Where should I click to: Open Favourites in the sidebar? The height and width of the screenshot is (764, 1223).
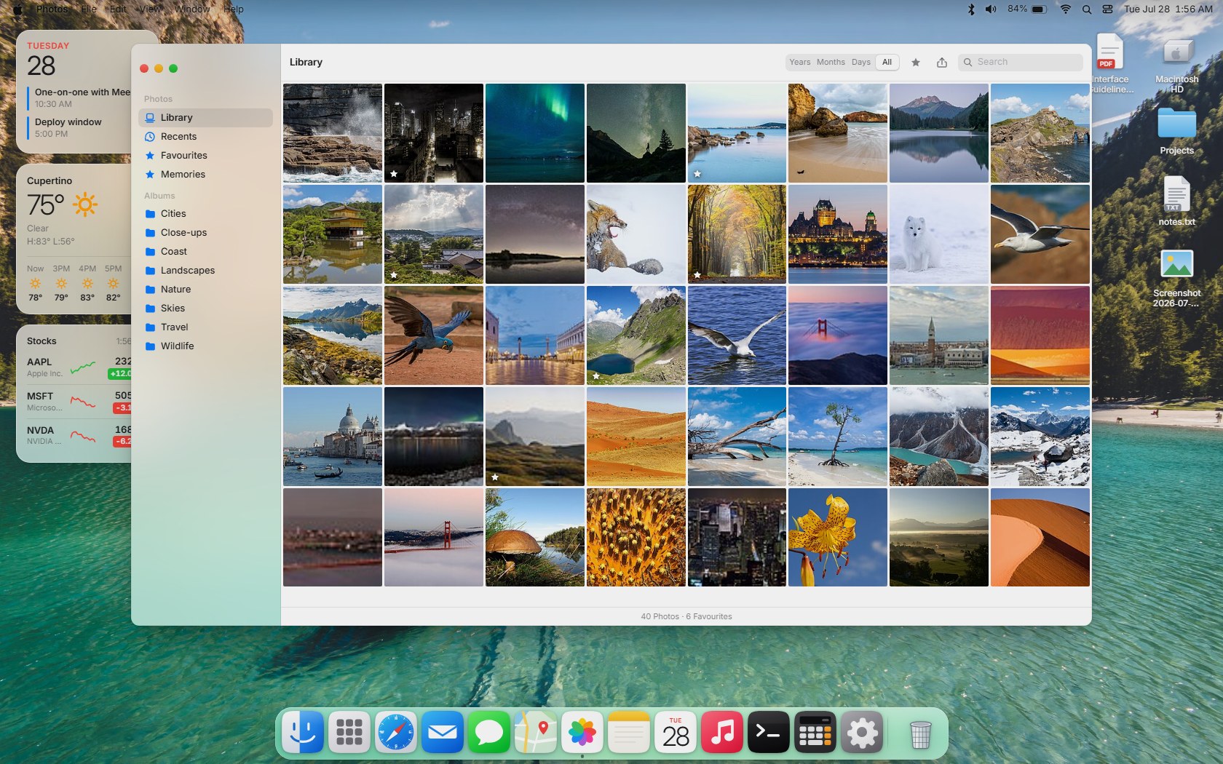pyautogui.click(x=205, y=156)
